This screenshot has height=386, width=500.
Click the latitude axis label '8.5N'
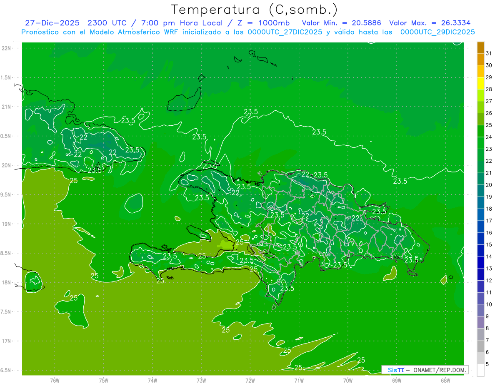point(6,253)
